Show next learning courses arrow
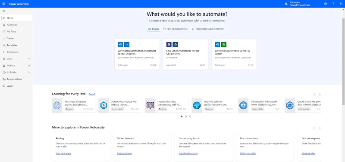Image resolution: width=345 pixels, height=162 pixels. tap(320, 95)
